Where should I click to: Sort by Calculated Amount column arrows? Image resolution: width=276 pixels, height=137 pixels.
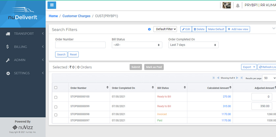(x=230, y=87)
